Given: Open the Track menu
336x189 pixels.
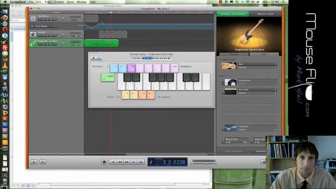Looking at the screenshot, I should tap(48, 2).
